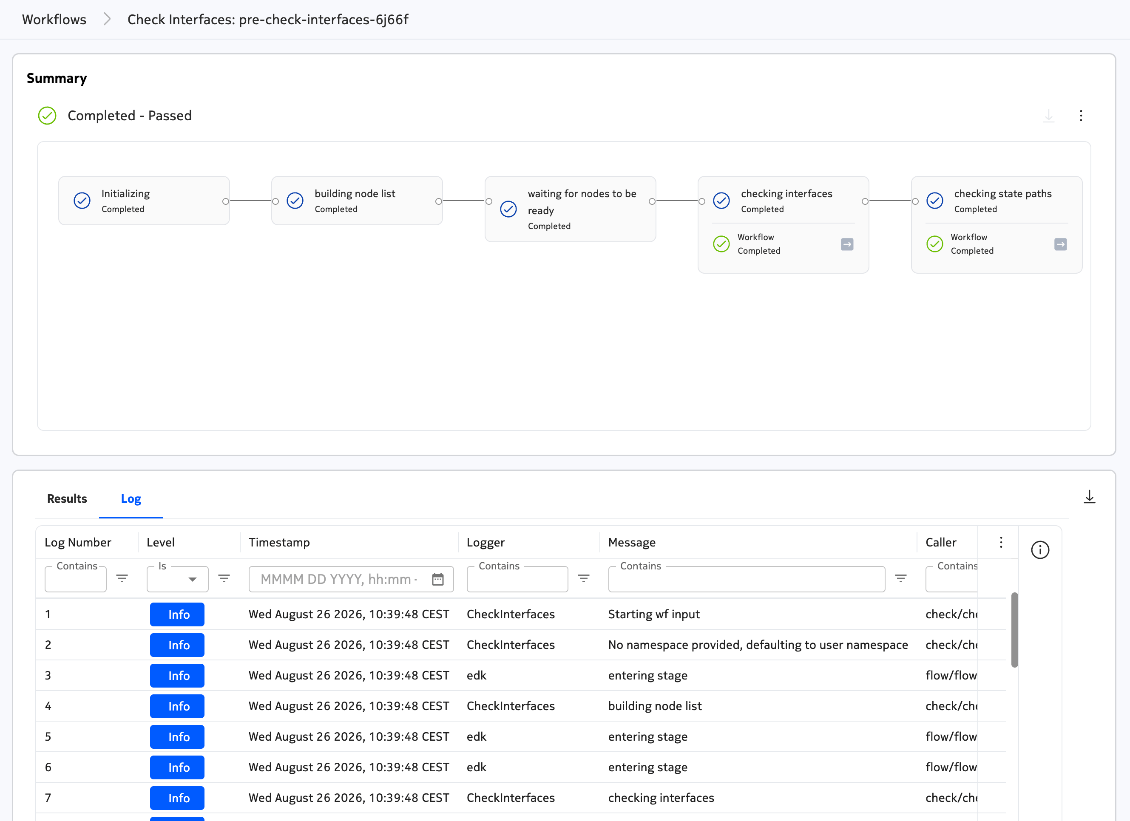Click the log table vertical scrollbar
The width and height of the screenshot is (1130, 821).
(x=1014, y=629)
